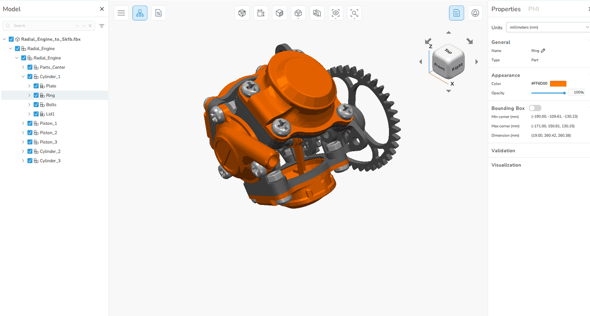Screen dimensions: 590x316
Task: Click the fit-to-selection zoom icon
Action: point(354,13)
